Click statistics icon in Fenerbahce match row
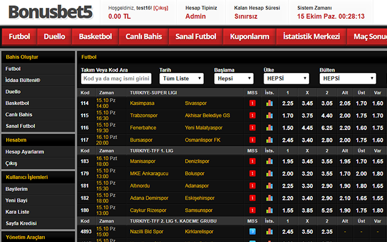Screen dimensions: 387x242 click(269, 128)
